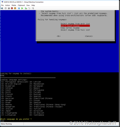Open the File menu

click(x=2, y=5)
